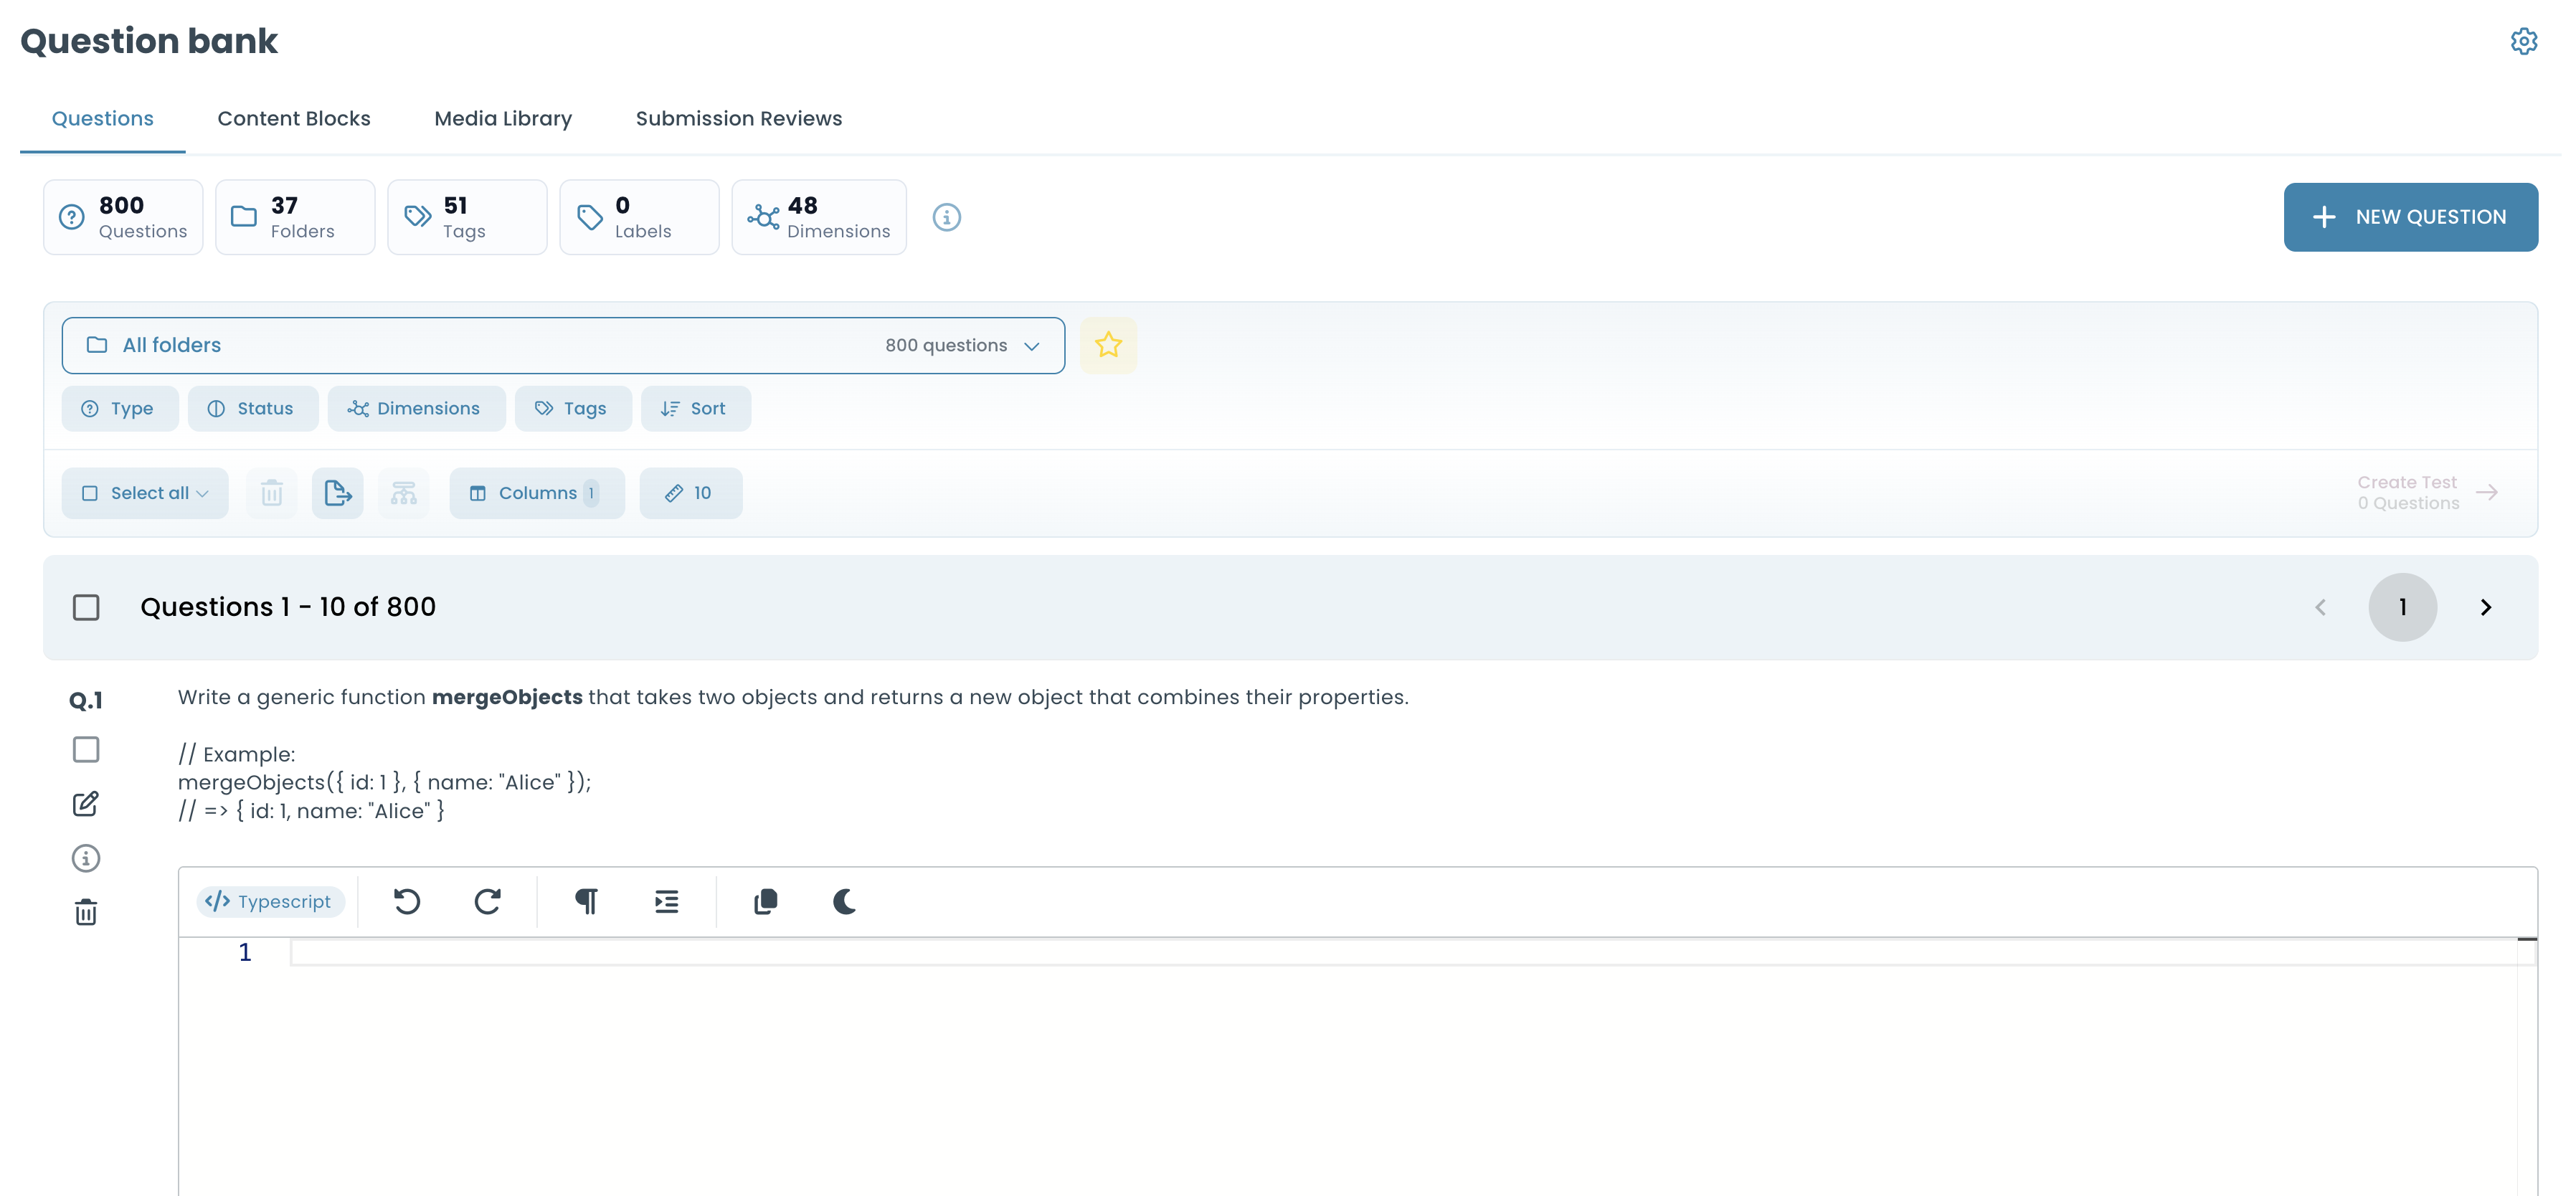Click the Typescript language badge
This screenshot has height=1196, width=2576.
270,902
